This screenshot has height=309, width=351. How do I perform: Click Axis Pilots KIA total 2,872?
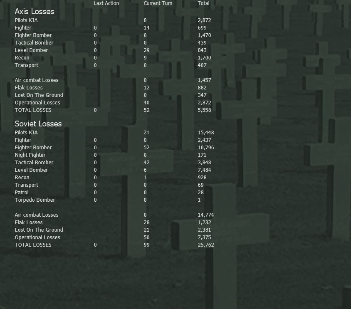(204, 20)
